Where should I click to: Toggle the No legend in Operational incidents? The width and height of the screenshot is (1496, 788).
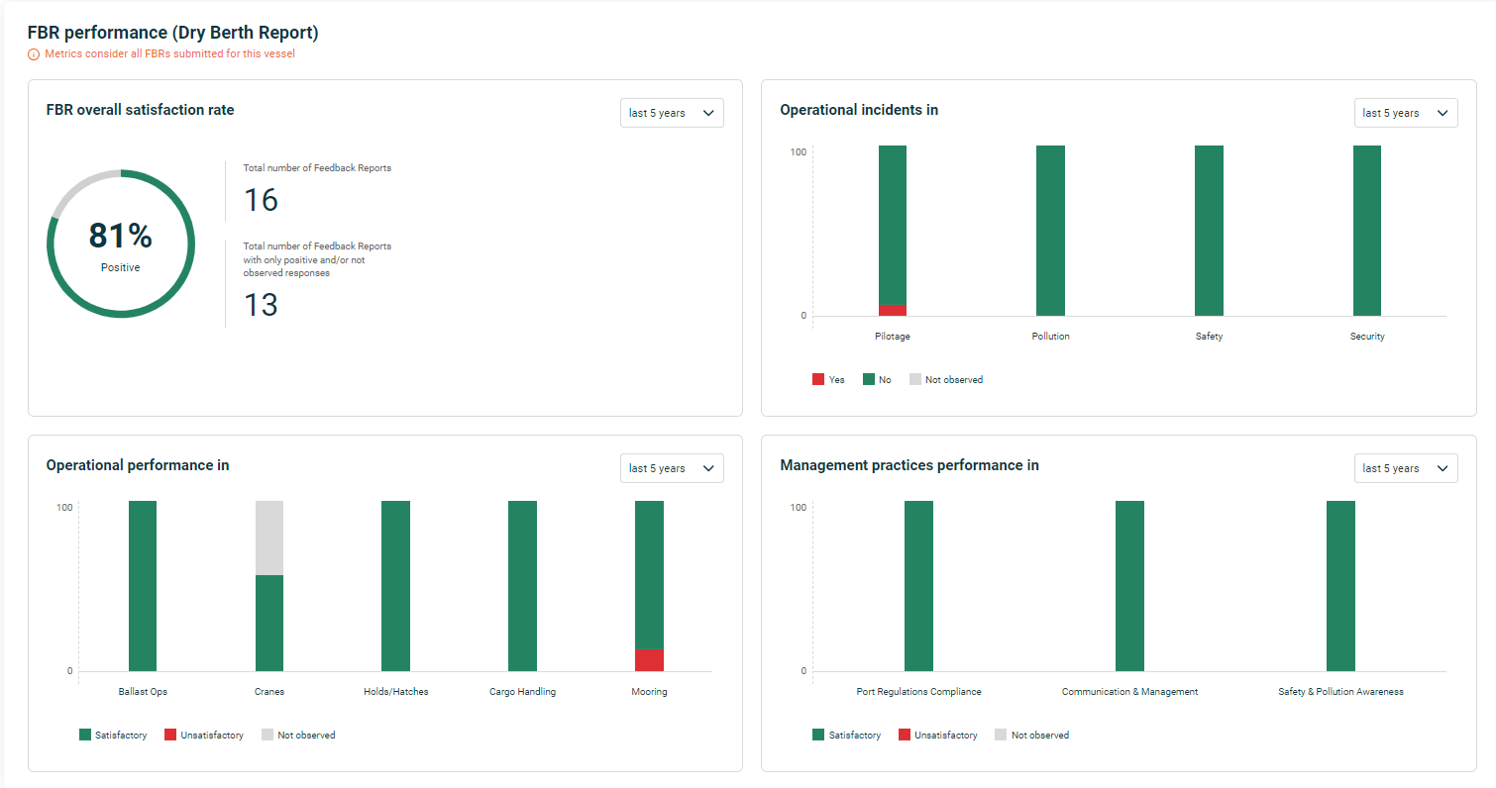pos(877,380)
